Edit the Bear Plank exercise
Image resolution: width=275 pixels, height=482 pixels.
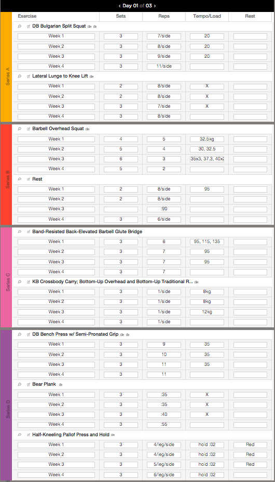29,385
